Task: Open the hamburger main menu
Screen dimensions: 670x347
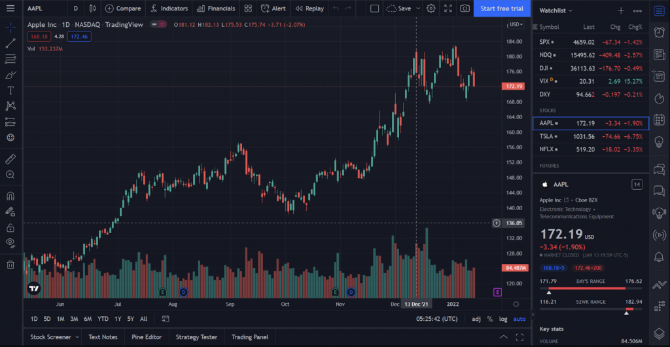Action: pos(10,9)
